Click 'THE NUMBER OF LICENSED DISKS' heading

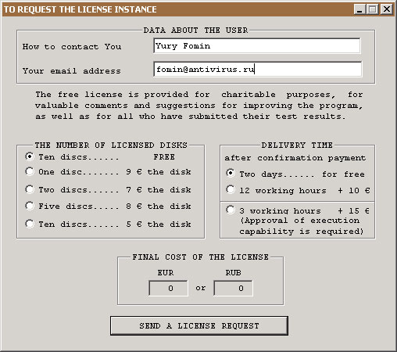pos(111,145)
